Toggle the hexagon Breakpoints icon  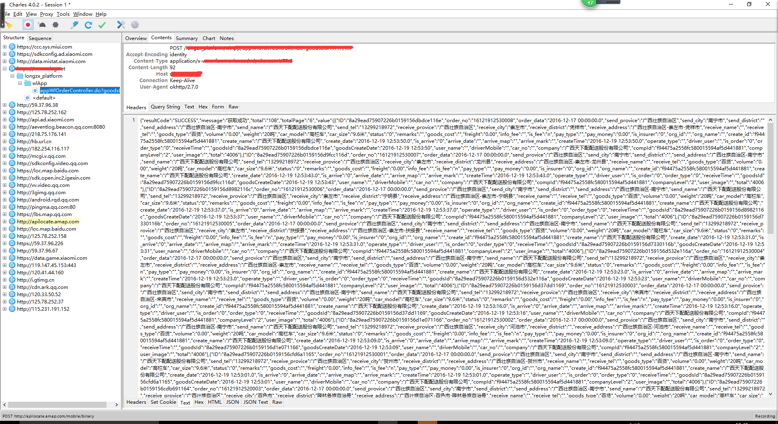[56, 25]
